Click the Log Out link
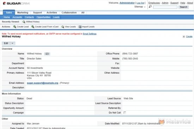 click(140, 3)
